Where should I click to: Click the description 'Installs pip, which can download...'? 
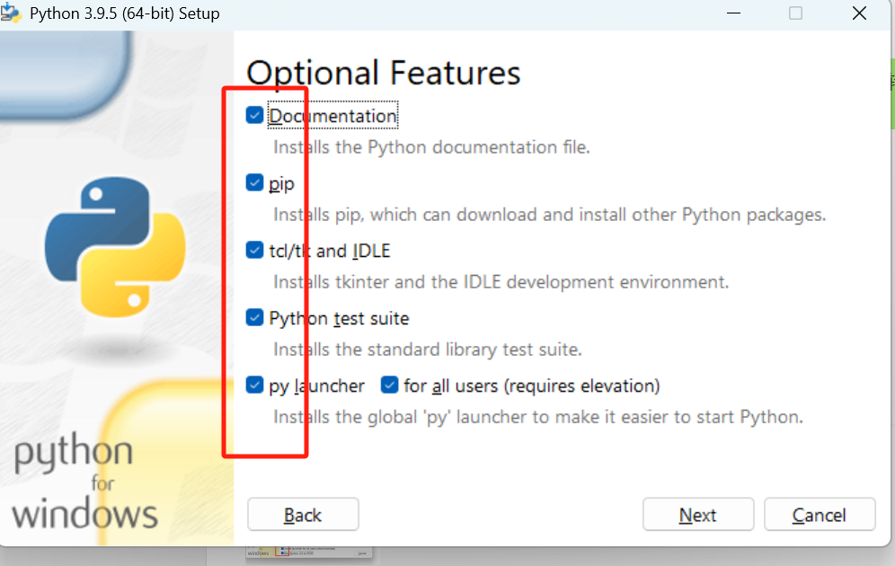pyautogui.click(x=550, y=215)
